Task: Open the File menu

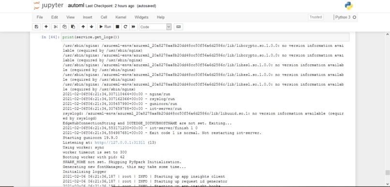Action: pyautogui.click(x=40, y=17)
